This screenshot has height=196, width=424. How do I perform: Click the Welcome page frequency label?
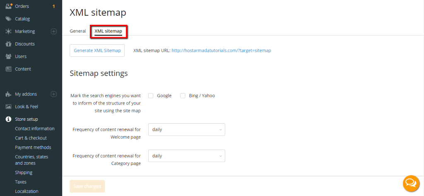[x=106, y=134]
